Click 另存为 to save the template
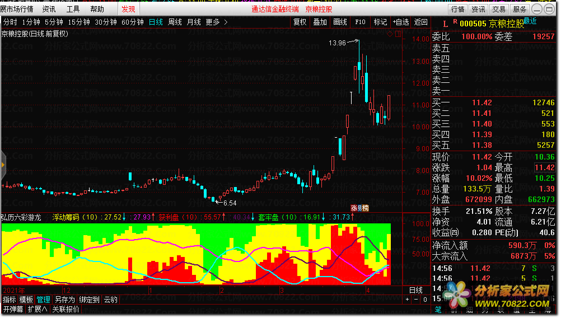 click(65, 300)
